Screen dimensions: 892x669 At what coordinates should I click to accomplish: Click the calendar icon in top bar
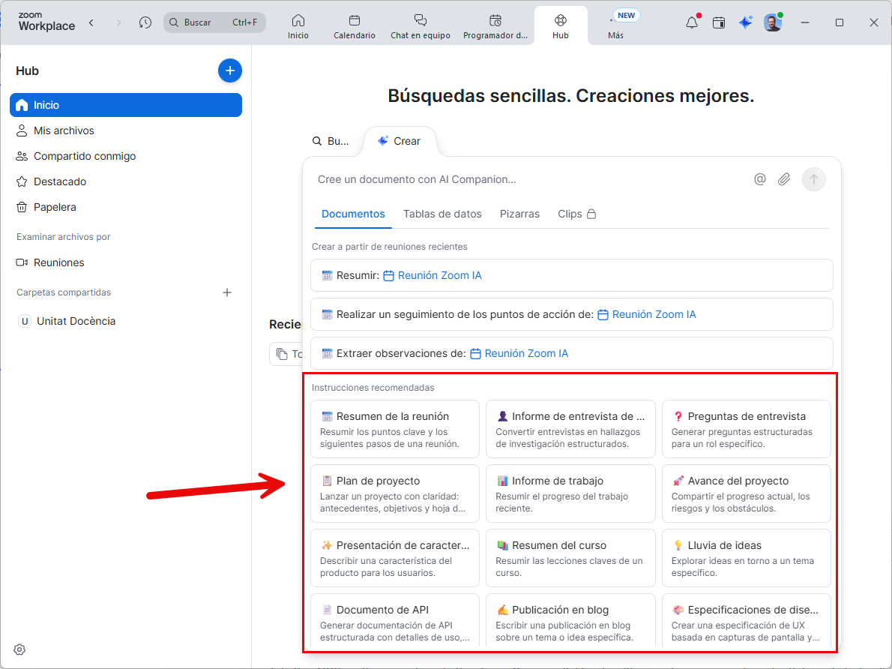click(x=719, y=22)
